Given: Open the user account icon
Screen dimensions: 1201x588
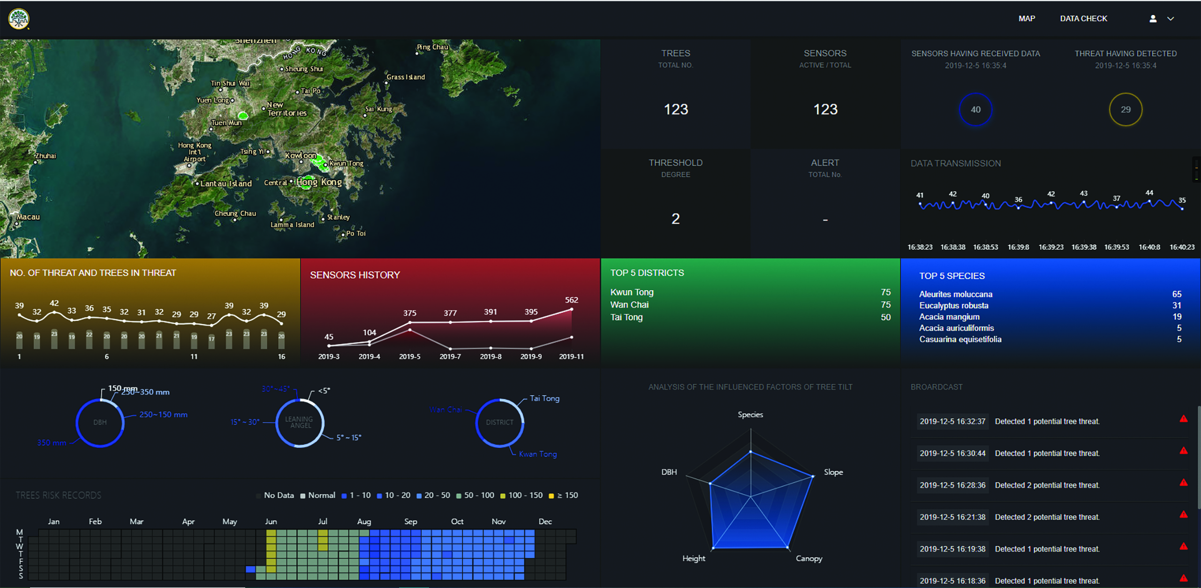Looking at the screenshot, I should [x=1153, y=19].
